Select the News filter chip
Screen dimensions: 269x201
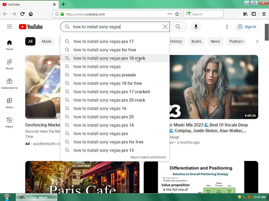click(215, 41)
